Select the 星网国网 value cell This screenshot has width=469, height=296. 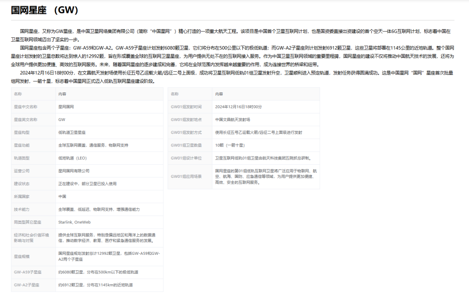[66, 106]
